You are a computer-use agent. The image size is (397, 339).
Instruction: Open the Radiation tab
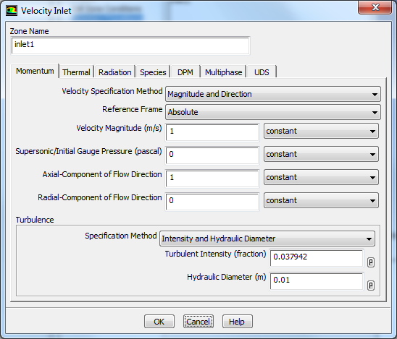pyautogui.click(x=114, y=72)
